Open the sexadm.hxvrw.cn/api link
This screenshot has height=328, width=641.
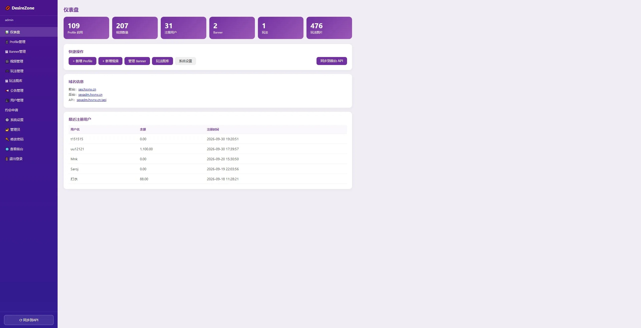pos(91,100)
